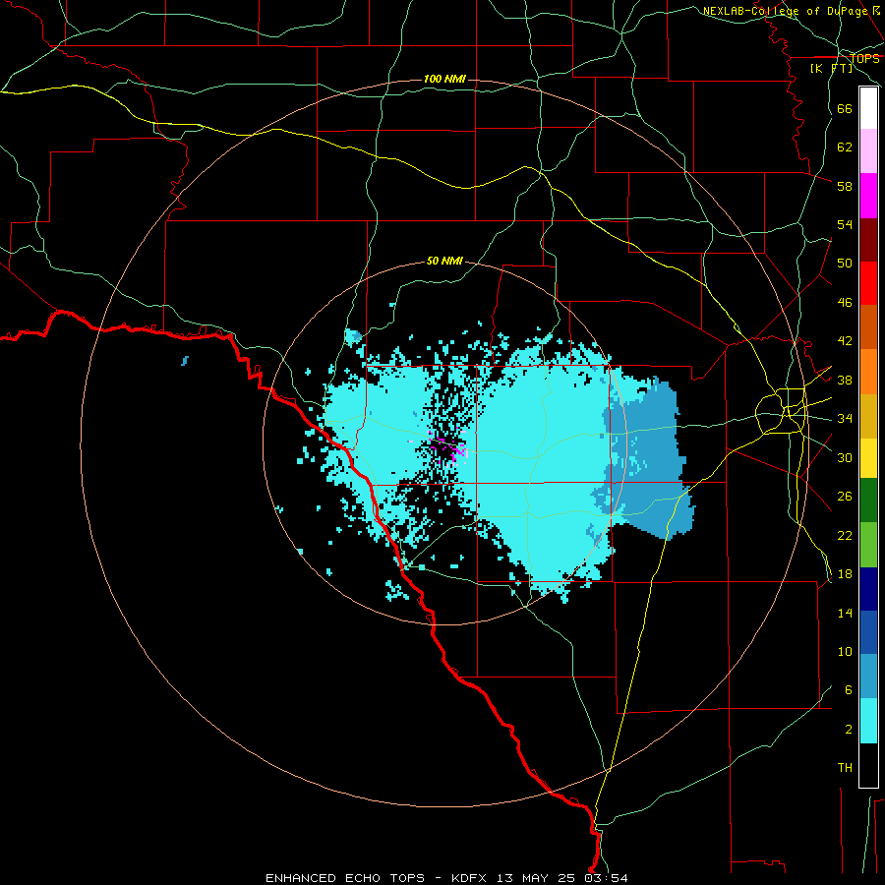Screen dimensions: 885x885
Task: Click the steel blue 10 kft legend swatch
Action: (x=868, y=677)
